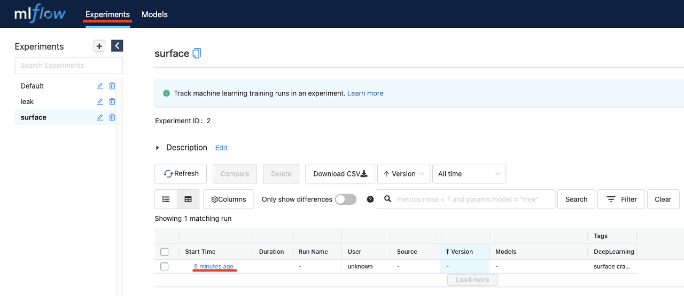This screenshot has height=296, width=684.
Task: Click the DeepLearning tag column header
Action: [614, 252]
